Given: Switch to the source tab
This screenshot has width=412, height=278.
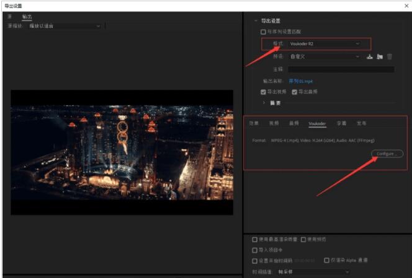Looking at the screenshot, I should 9,17.
